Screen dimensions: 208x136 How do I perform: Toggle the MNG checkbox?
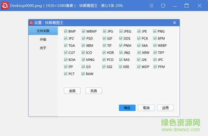click(83, 60)
